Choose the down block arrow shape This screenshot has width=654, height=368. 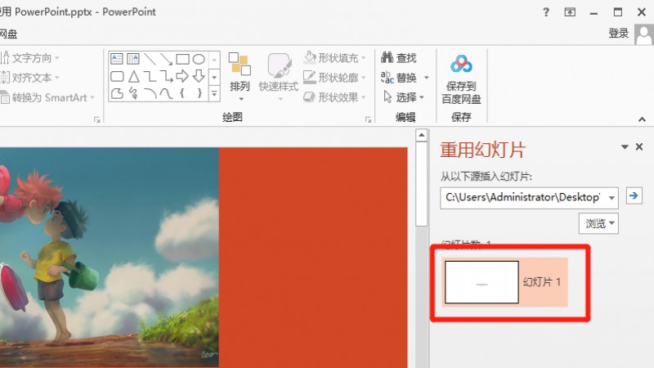[x=199, y=76]
